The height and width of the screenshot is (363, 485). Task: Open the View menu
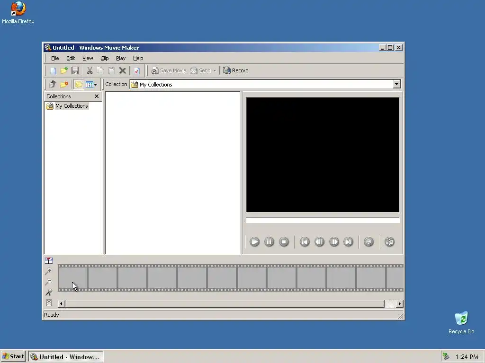click(88, 58)
